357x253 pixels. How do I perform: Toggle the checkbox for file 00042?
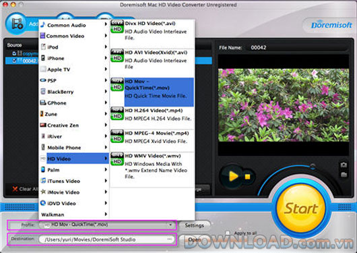pyautogui.click(x=14, y=61)
